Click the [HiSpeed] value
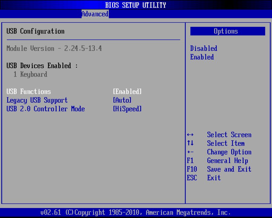Viewport: 272px width, 218px height. [x=127, y=109]
